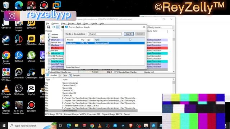Open the CapCut desktop shortcut

click(31, 90)
